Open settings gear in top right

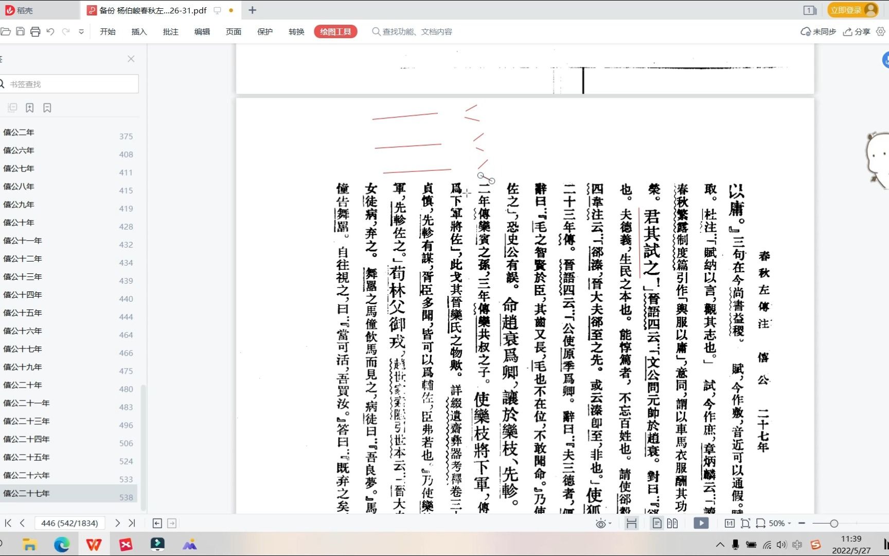click(x=881, y=32)
